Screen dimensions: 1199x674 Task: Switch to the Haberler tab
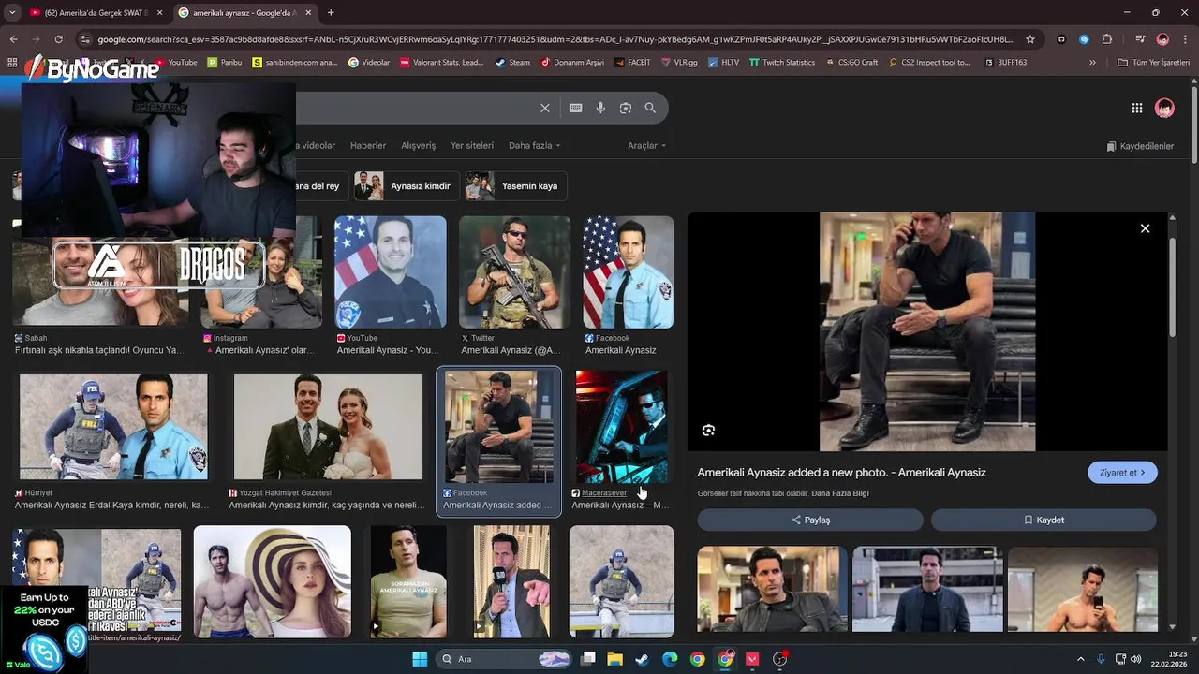(368, 146)
